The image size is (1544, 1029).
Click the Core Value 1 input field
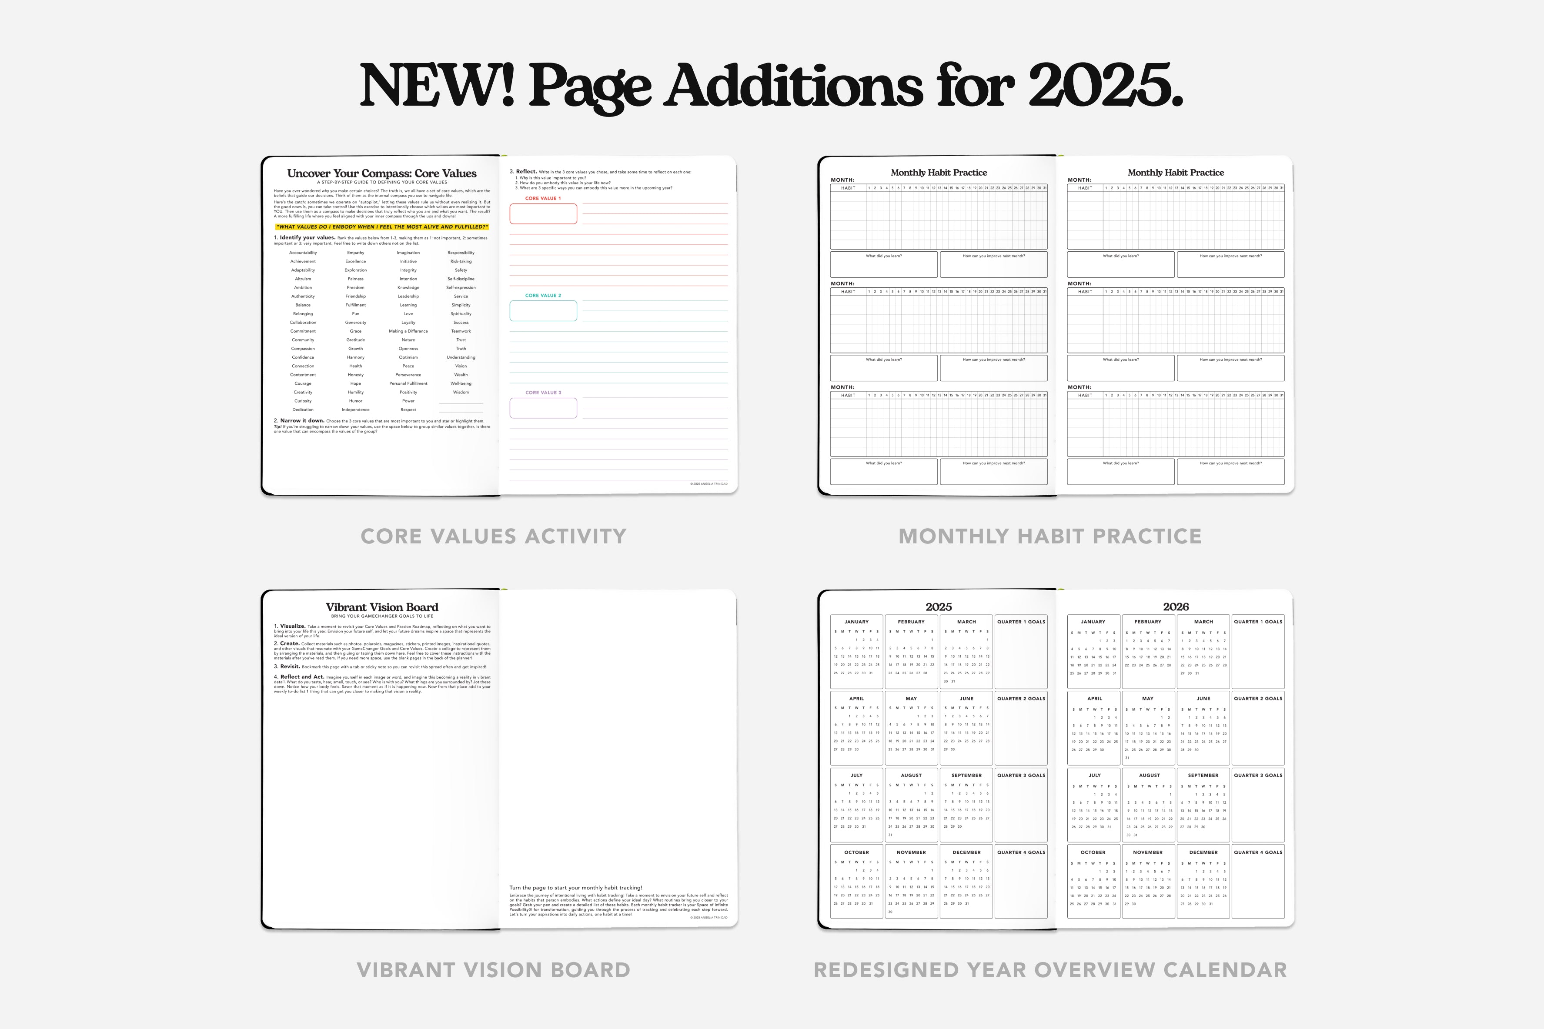(x=543, y=213)
